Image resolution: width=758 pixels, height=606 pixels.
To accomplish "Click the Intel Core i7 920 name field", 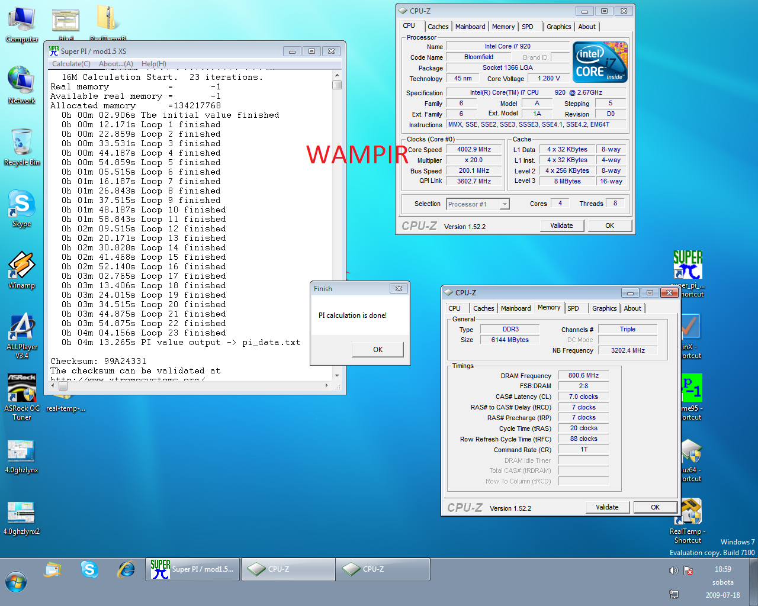I will pos(508,46).
